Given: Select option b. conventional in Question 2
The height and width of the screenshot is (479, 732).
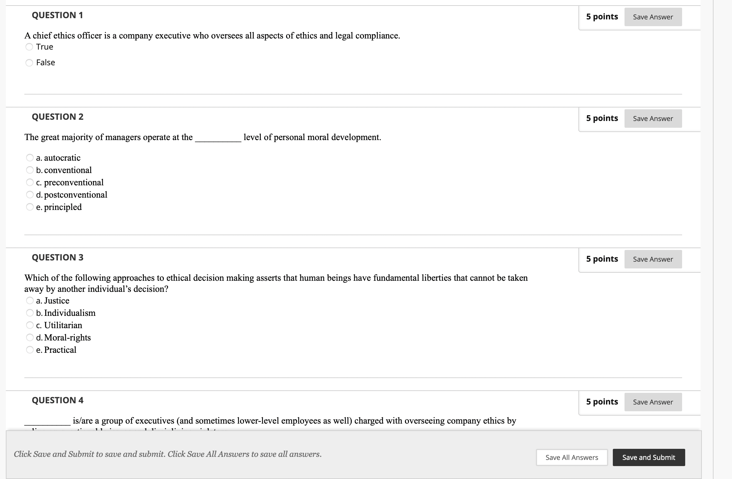Looking at the screenshot, I should [29, 170].
